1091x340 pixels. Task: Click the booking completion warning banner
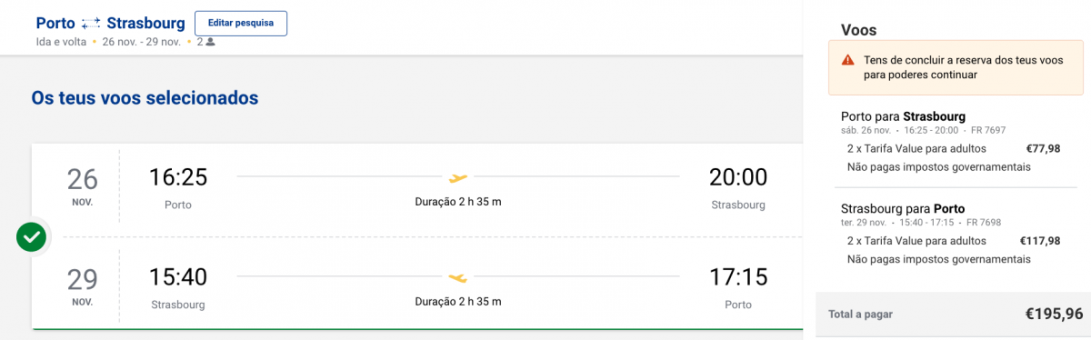click(x=956, y=68)
